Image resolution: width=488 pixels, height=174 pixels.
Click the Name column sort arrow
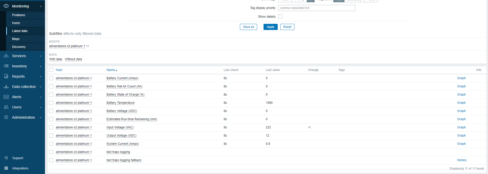(x=116, y=70)
